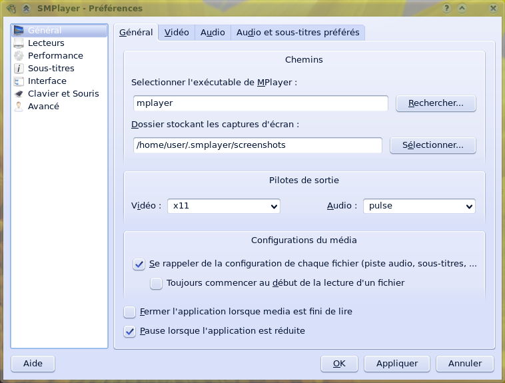Open the Performance section icon
The image size is (505, 383).
[x=19, y=56]
